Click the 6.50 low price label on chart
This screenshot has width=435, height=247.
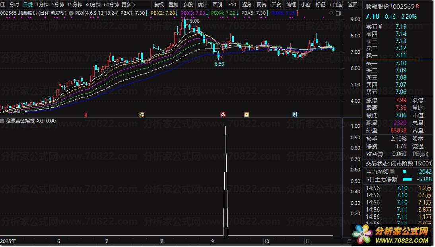219,64
